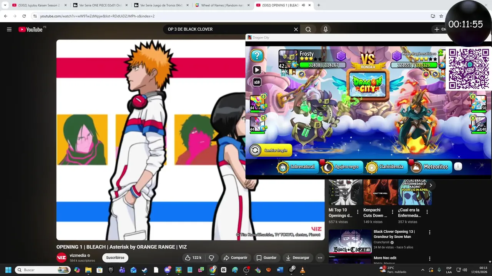Go to the YouTube home logo
Image resolution: width=492 pixels, height=276 pixels.
[x=30, y=30]
